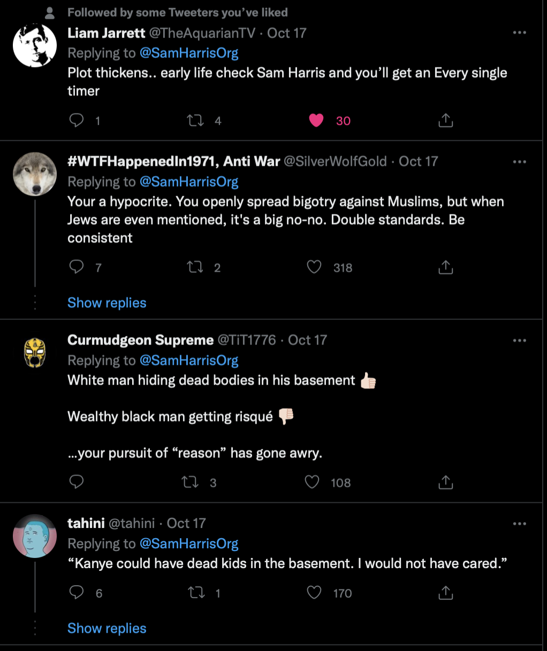Retweet Curmudgeon Supreme's tweet
This screenshot has height=651, width=547.
coord(190,482)
